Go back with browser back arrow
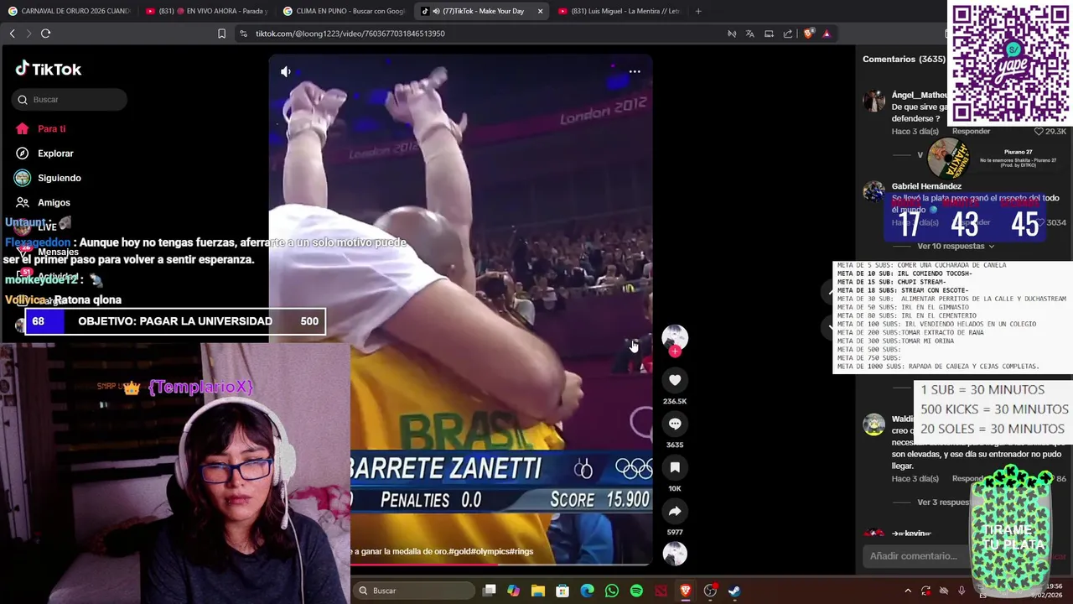 (x=12, y=34)
